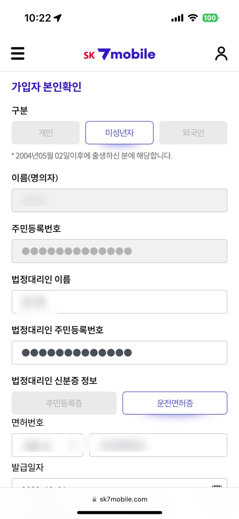Tap the battery indicator showing 100
239x519 pixels.
210,18
